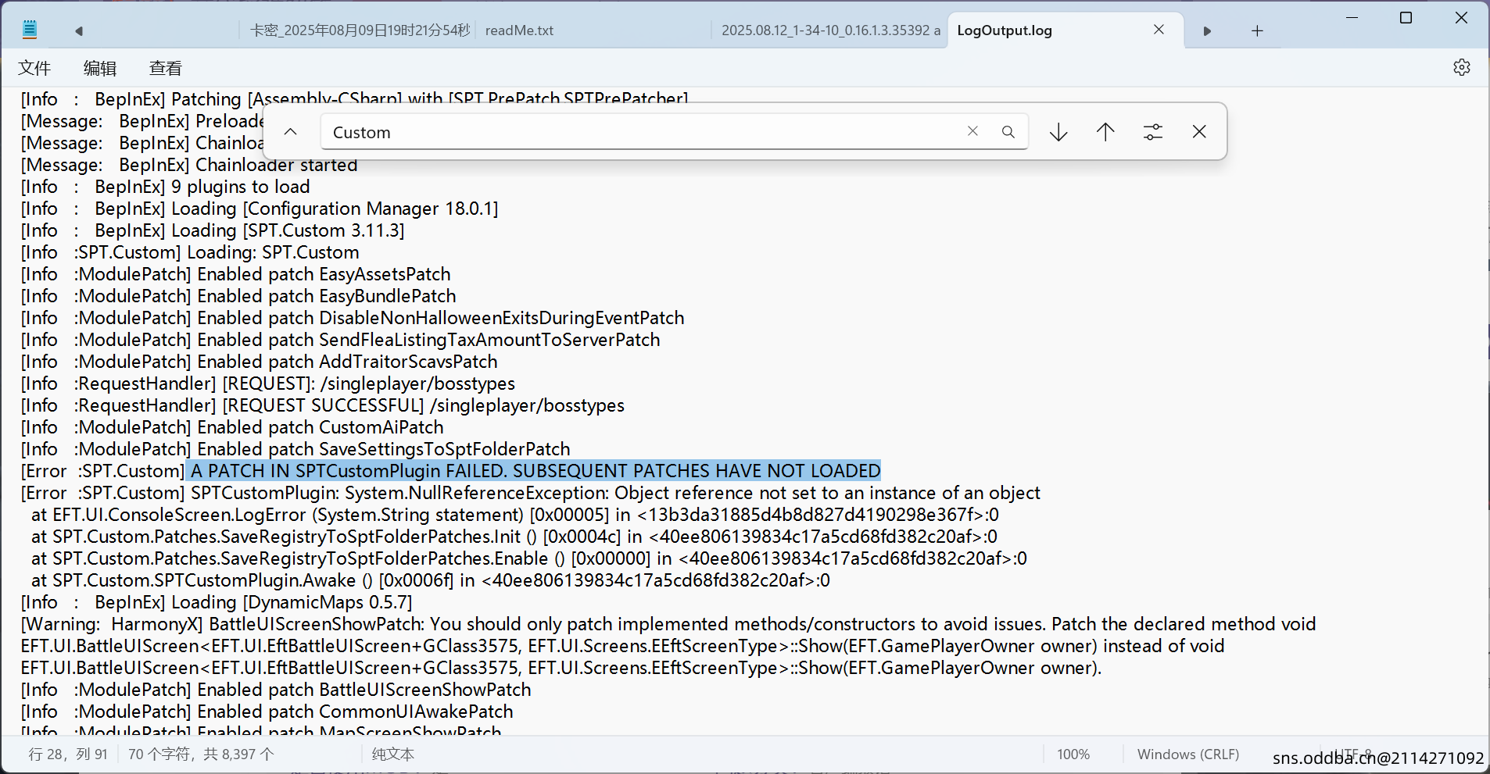Image resolution: width=1490 pixels, height=774 pixels.
Task: Click line Enabled patch CustomAiPatch
Action: point(232,427)
